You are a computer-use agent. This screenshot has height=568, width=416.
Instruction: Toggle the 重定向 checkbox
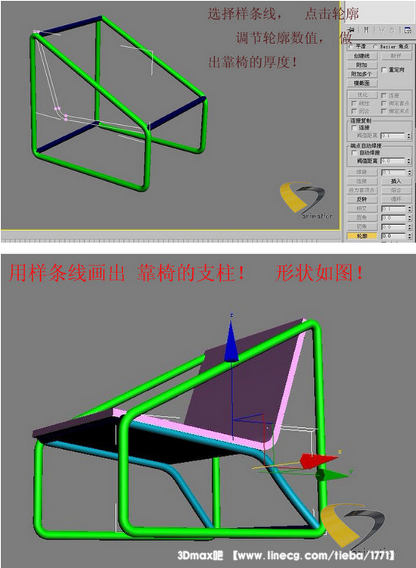[x=383, y=70]
